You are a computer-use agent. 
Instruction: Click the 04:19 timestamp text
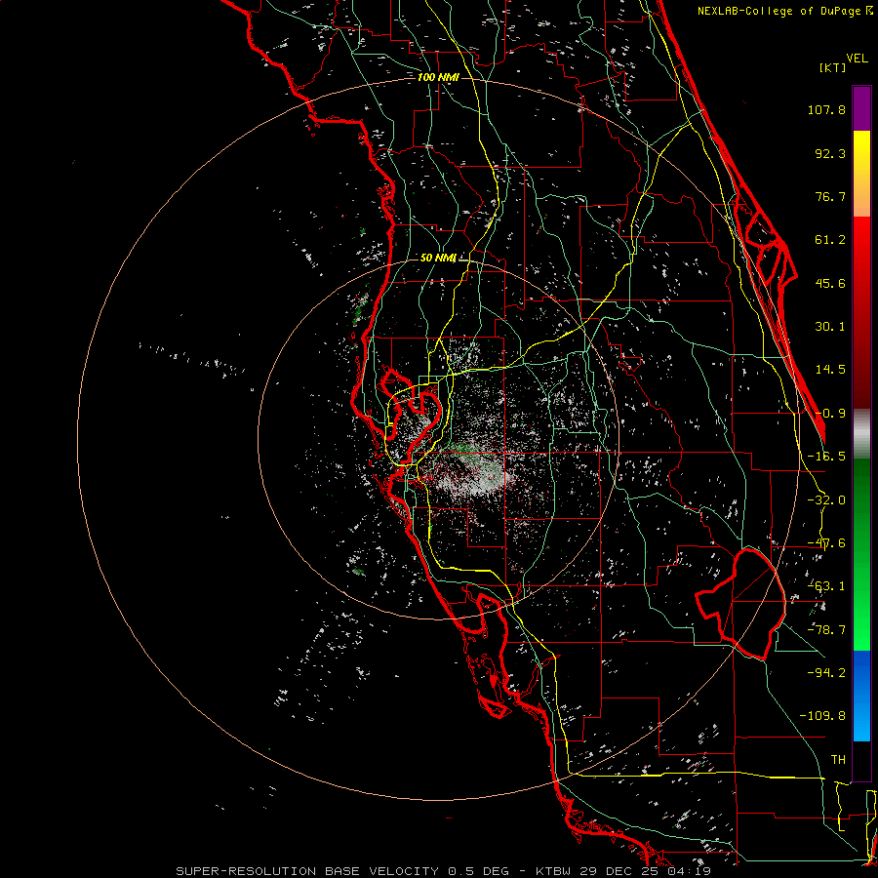pos(690,871)
